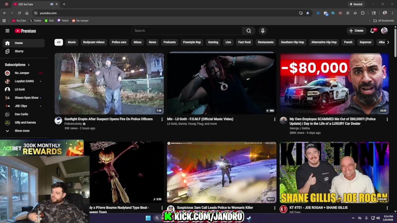Screen dimensions: 397x223
Task: Open No Jumper bookmark
Action: 80,21
